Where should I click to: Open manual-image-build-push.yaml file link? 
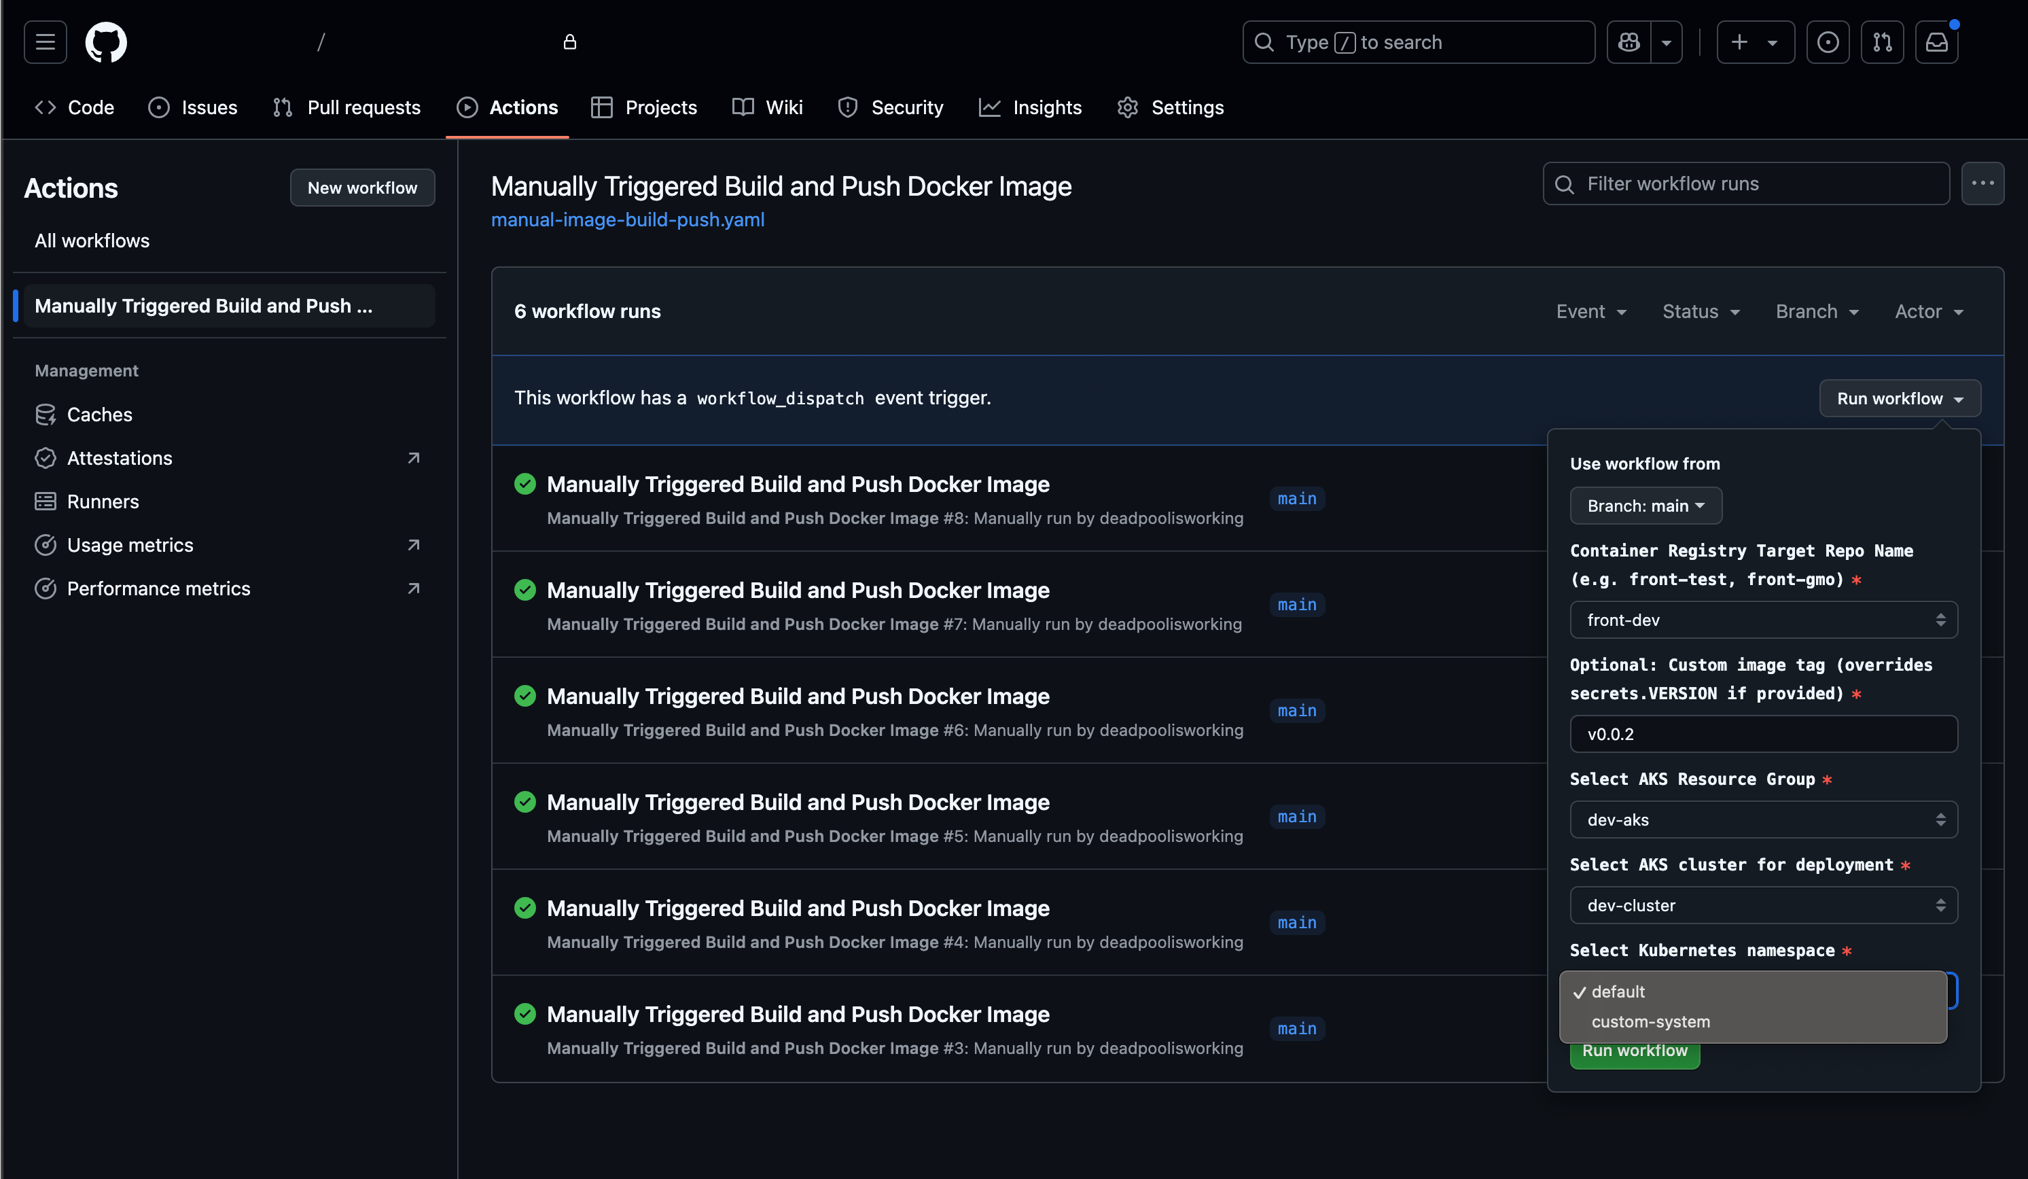(628, 219)
